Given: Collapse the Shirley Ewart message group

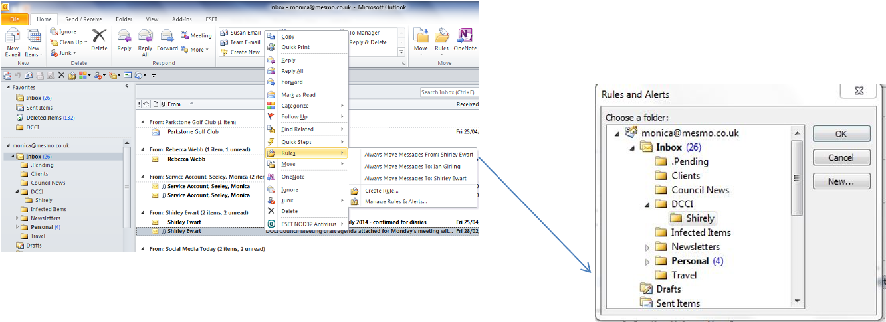Looking at the screenshot, I should click(142, 213).
